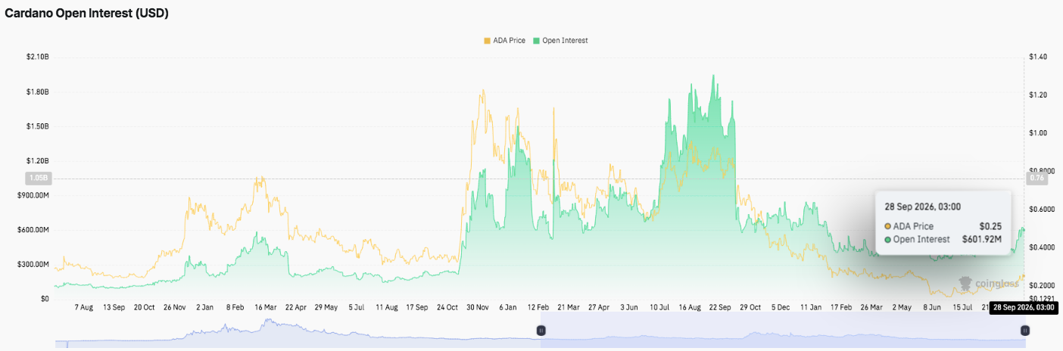Click the yellow ADA Price tooltip dot
The image size is (1063, 351).
[x=888, y=226]
